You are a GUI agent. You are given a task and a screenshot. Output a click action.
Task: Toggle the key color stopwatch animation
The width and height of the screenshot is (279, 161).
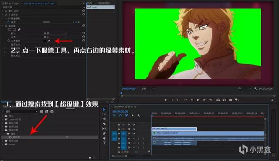[x=8, y=41]
